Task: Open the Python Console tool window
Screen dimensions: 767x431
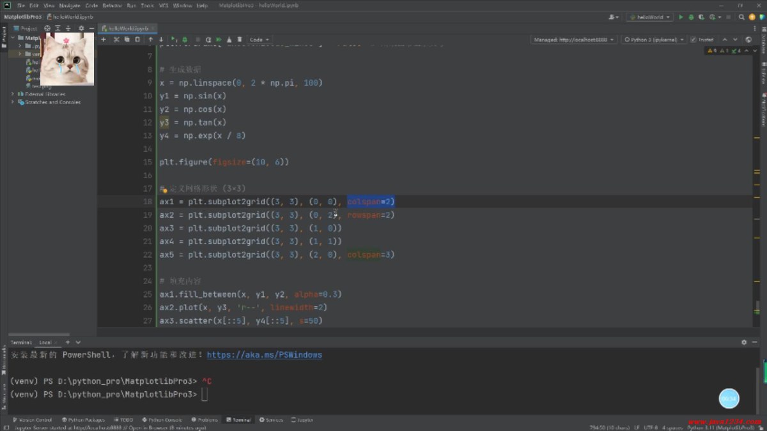Action: (164, 420)
